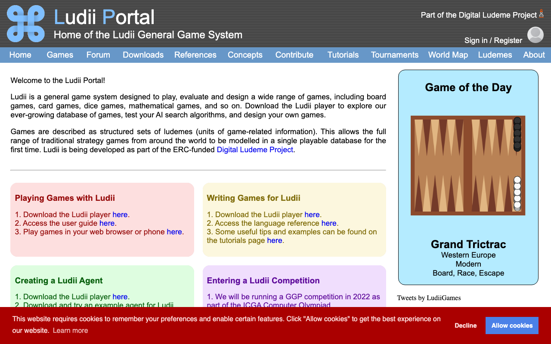Click the Grand Trictrac board thumbnail

468,166
